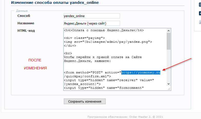This screenshot has height=119, width=201.
Task: Click the textarea vertical scrollbar thumb
Action: click(169, 41)
